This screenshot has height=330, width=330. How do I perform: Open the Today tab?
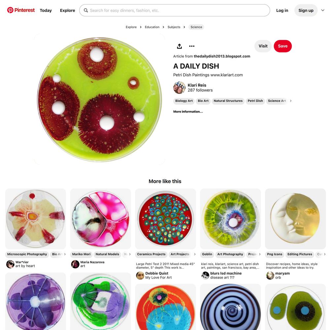pyautogui.click(x=46, y=10)
